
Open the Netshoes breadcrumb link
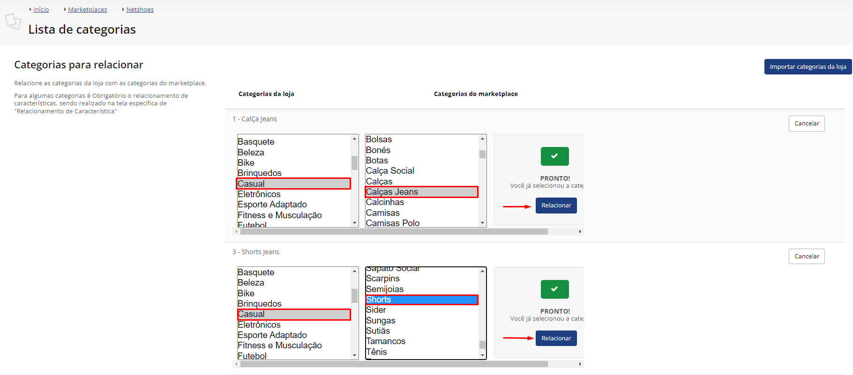(x=140, y=10)
